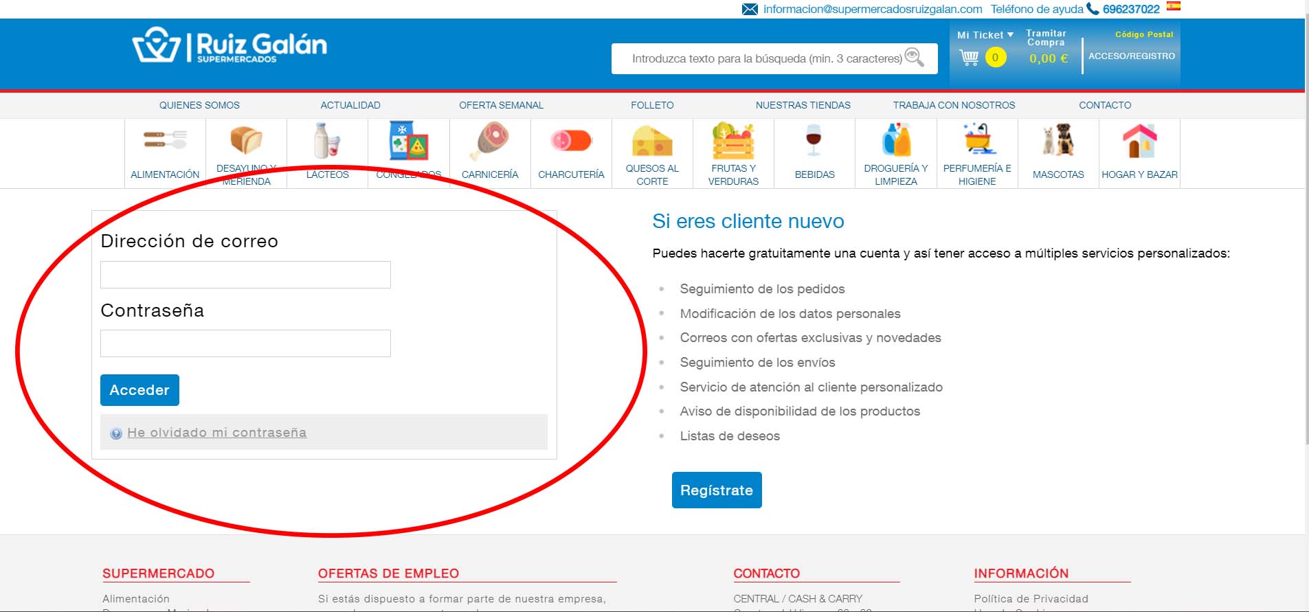The height and width of the screenshot is (612, 1309).
Task: Focus the Dirección de correo field
Action: tap(245, 275)
